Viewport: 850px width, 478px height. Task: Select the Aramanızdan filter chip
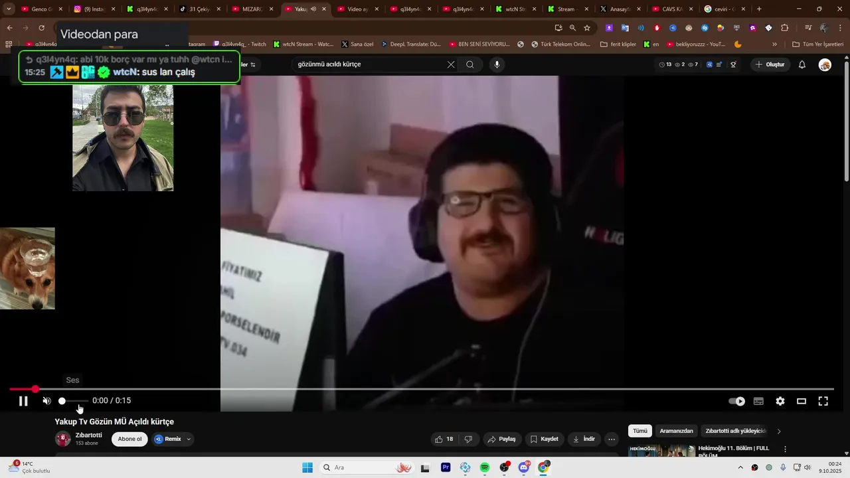(x=676, y=431)
